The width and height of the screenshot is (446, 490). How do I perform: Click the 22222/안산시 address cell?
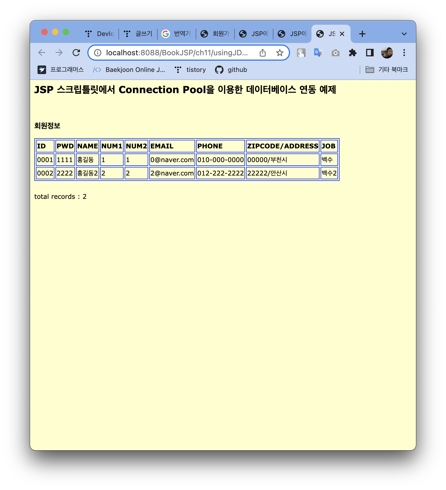pos(283,173)
